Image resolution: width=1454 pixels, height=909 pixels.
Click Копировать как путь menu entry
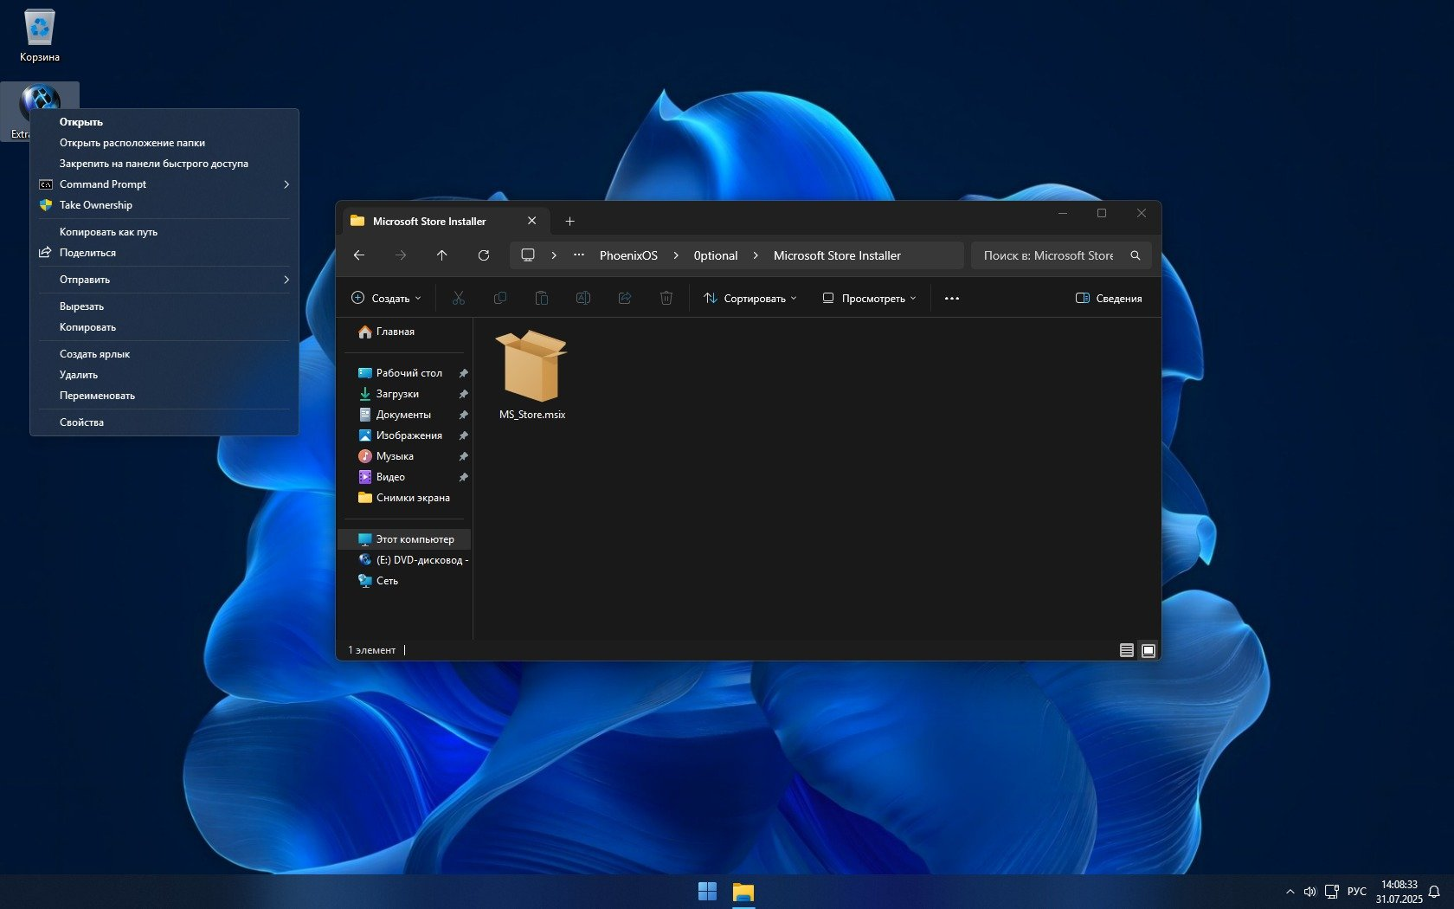tap(108, 232)
